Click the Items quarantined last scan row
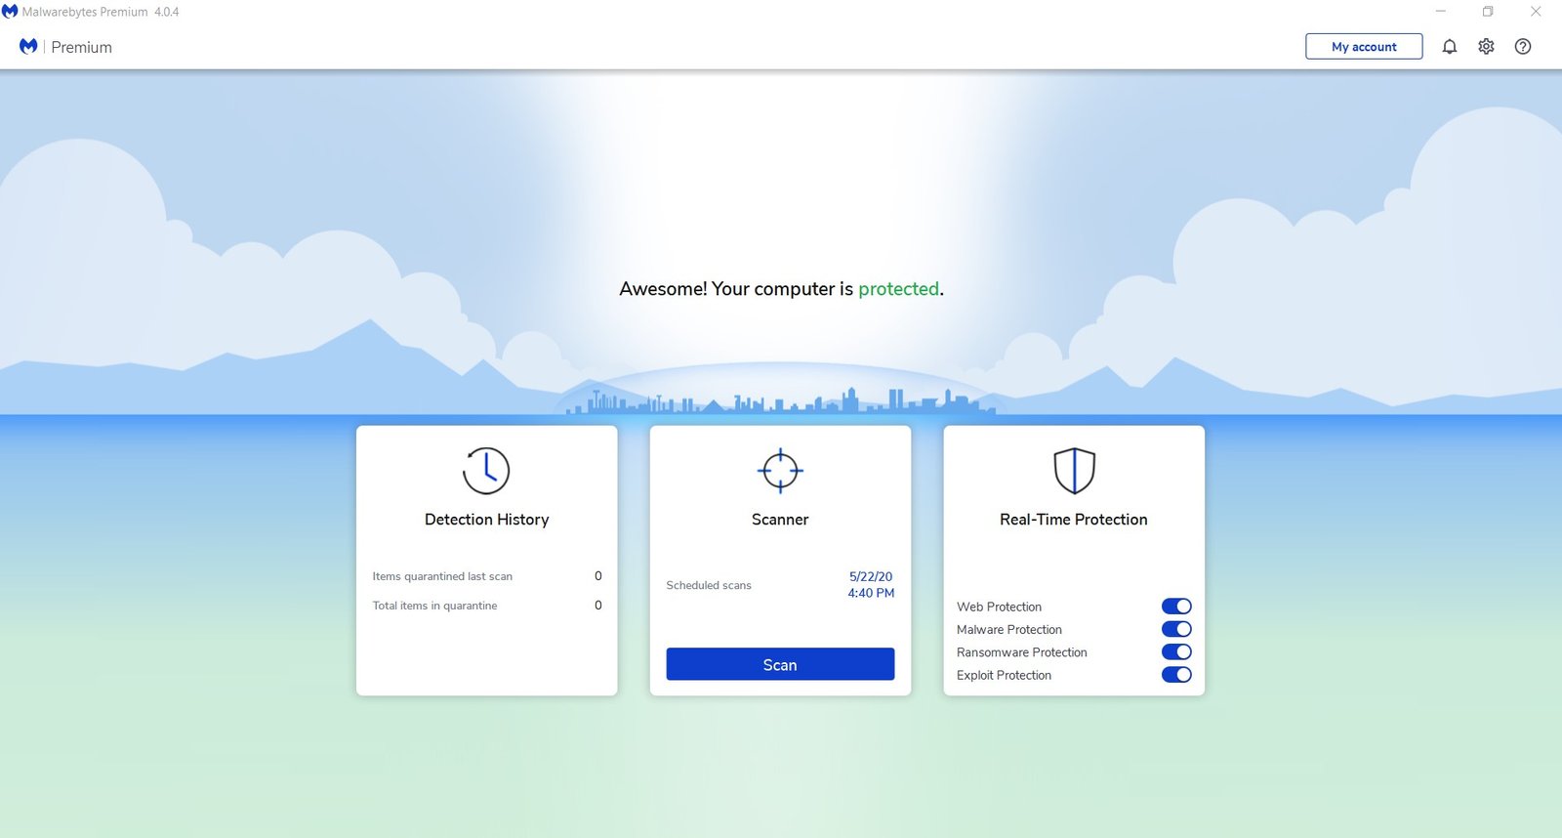Screen dimensions: 1562x838 pyautogui.click(x=442, y=576)
